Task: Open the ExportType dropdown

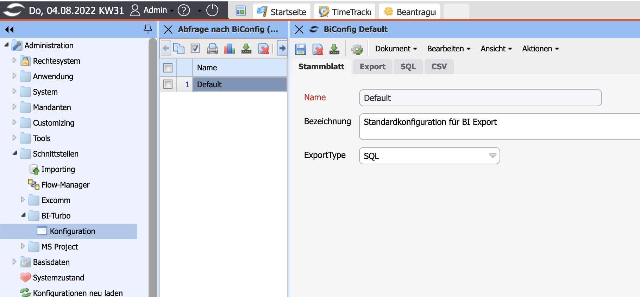Action: pyautogui.click(x=492, y=156)
